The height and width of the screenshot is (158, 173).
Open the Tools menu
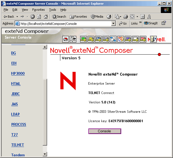[53, 10]
